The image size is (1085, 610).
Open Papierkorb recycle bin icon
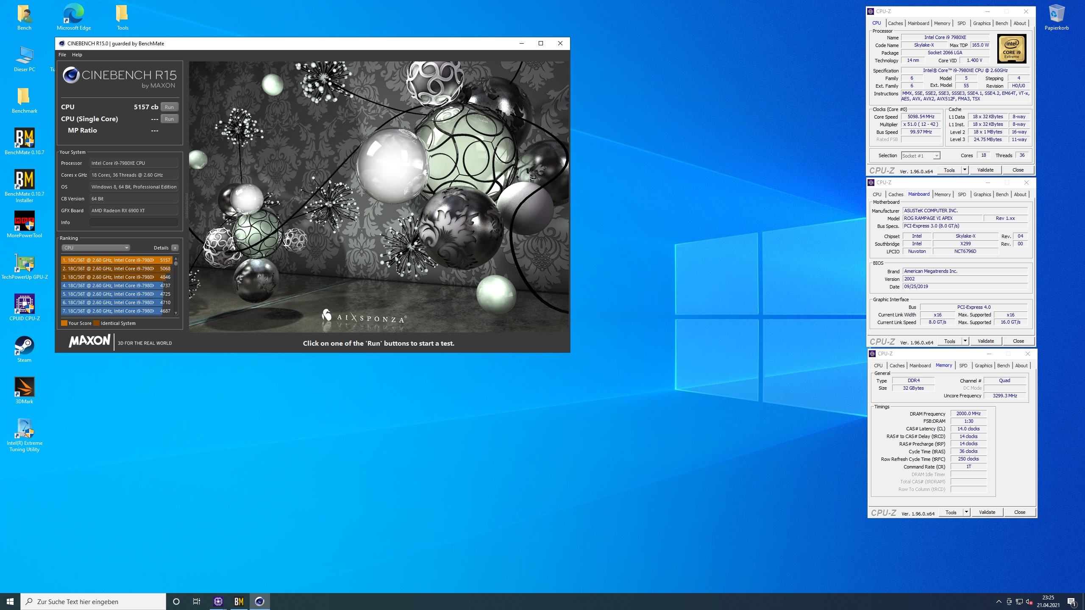pos(1057,18)
